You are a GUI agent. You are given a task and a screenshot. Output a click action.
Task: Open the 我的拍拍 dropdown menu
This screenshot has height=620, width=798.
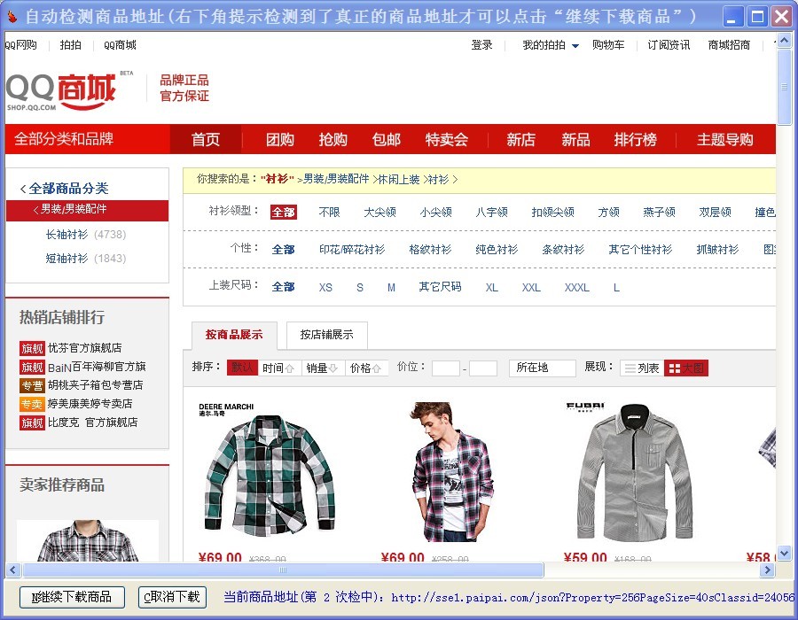pos(550,45)
